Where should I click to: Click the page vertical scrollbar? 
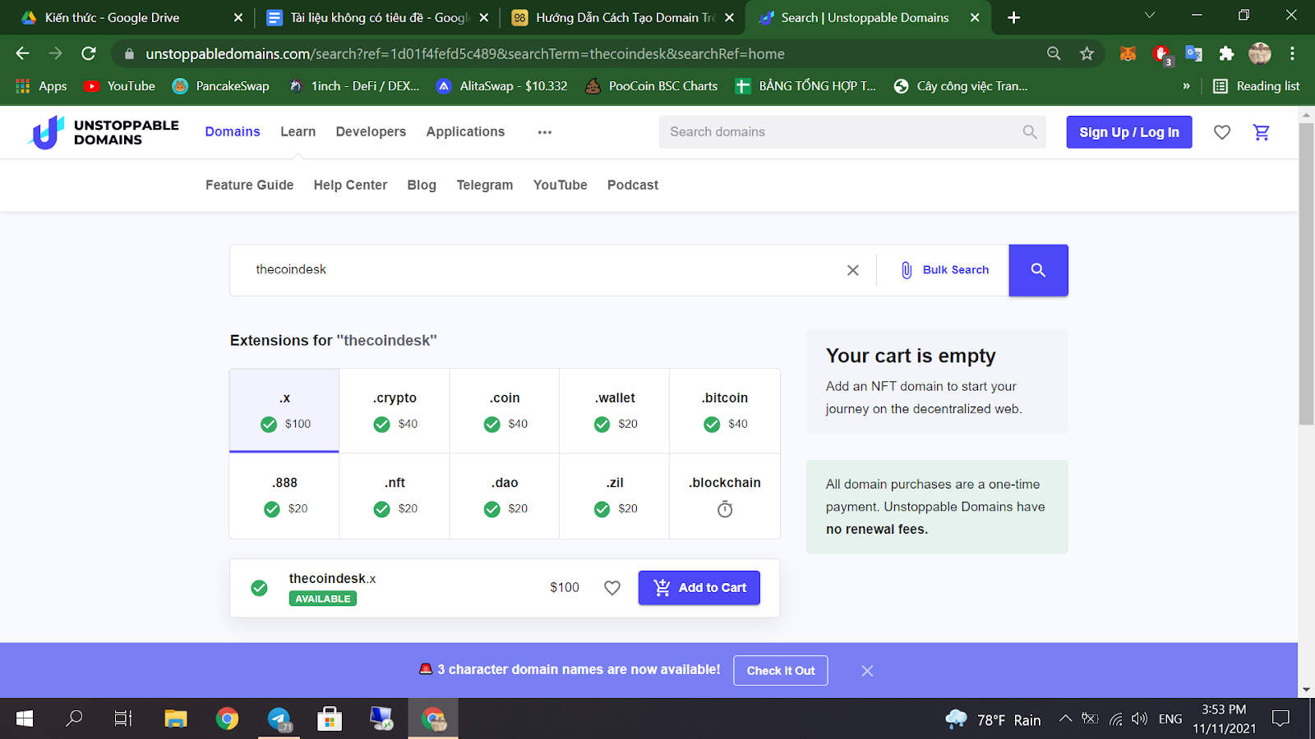[1306, 273]
